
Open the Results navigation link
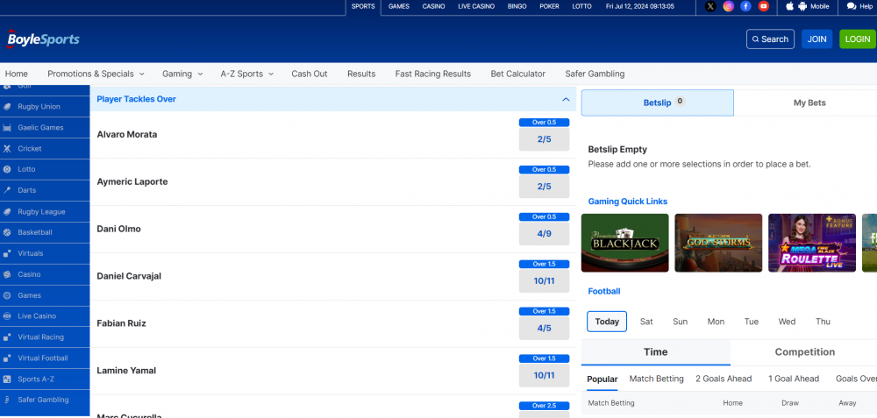[361, 74]
